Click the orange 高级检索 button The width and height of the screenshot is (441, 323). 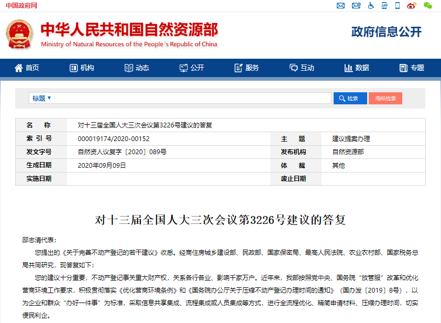(385, 98)
